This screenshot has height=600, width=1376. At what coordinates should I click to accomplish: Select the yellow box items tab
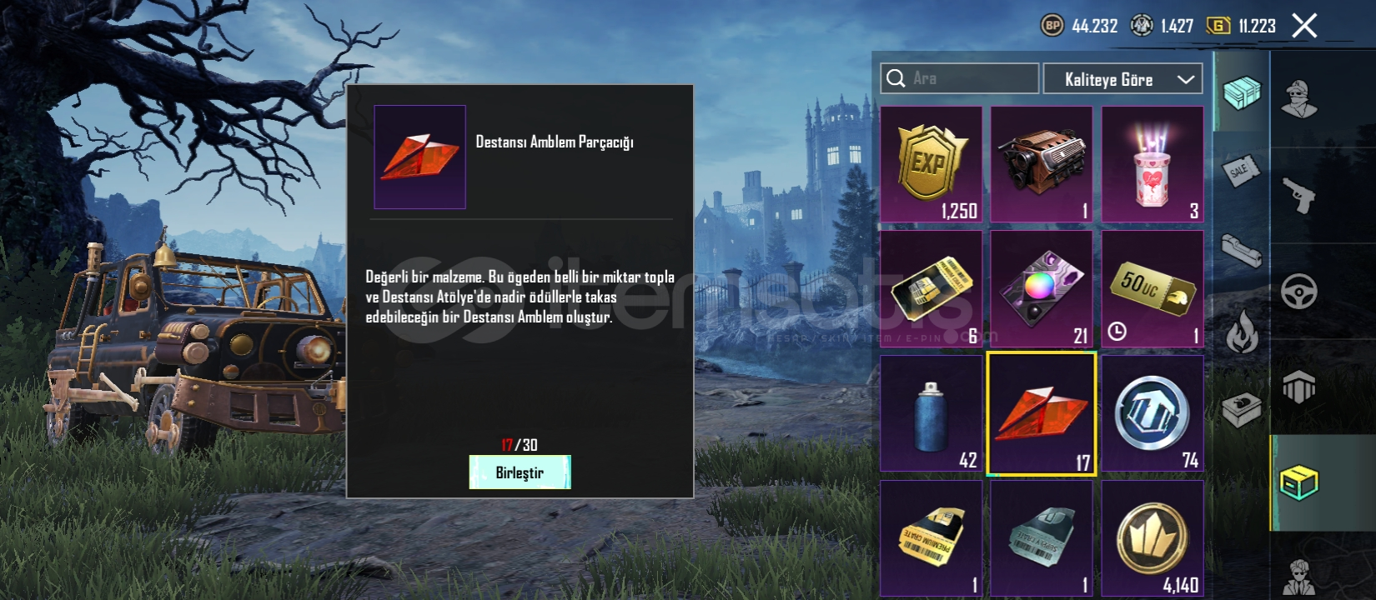1298,483
